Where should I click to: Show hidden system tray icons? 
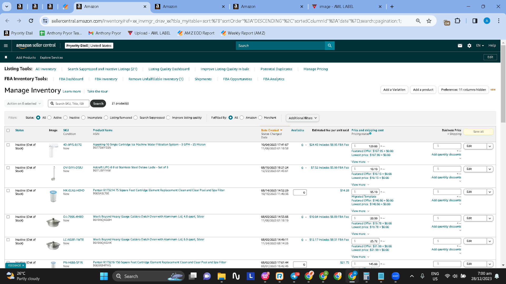click(x=412, y=276)
